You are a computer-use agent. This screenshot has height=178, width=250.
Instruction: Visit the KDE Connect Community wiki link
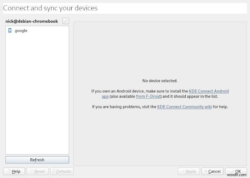184,107
